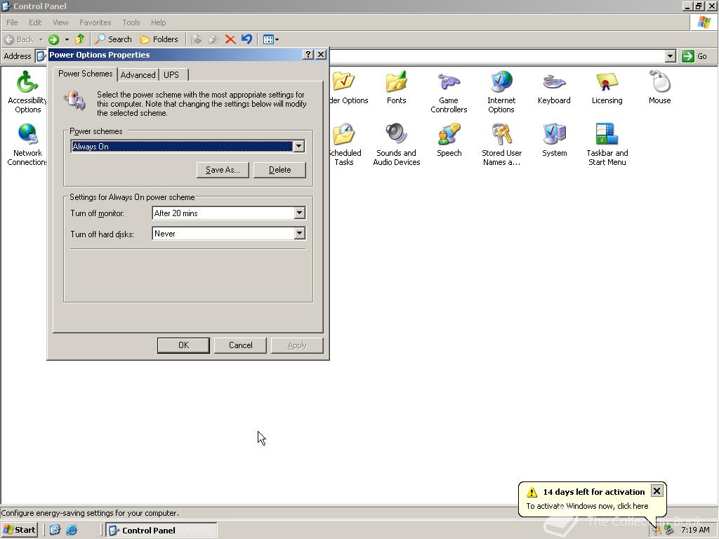Open the Tools menu
The height and width of the screenshot is (539, 719).
(131, 22)
